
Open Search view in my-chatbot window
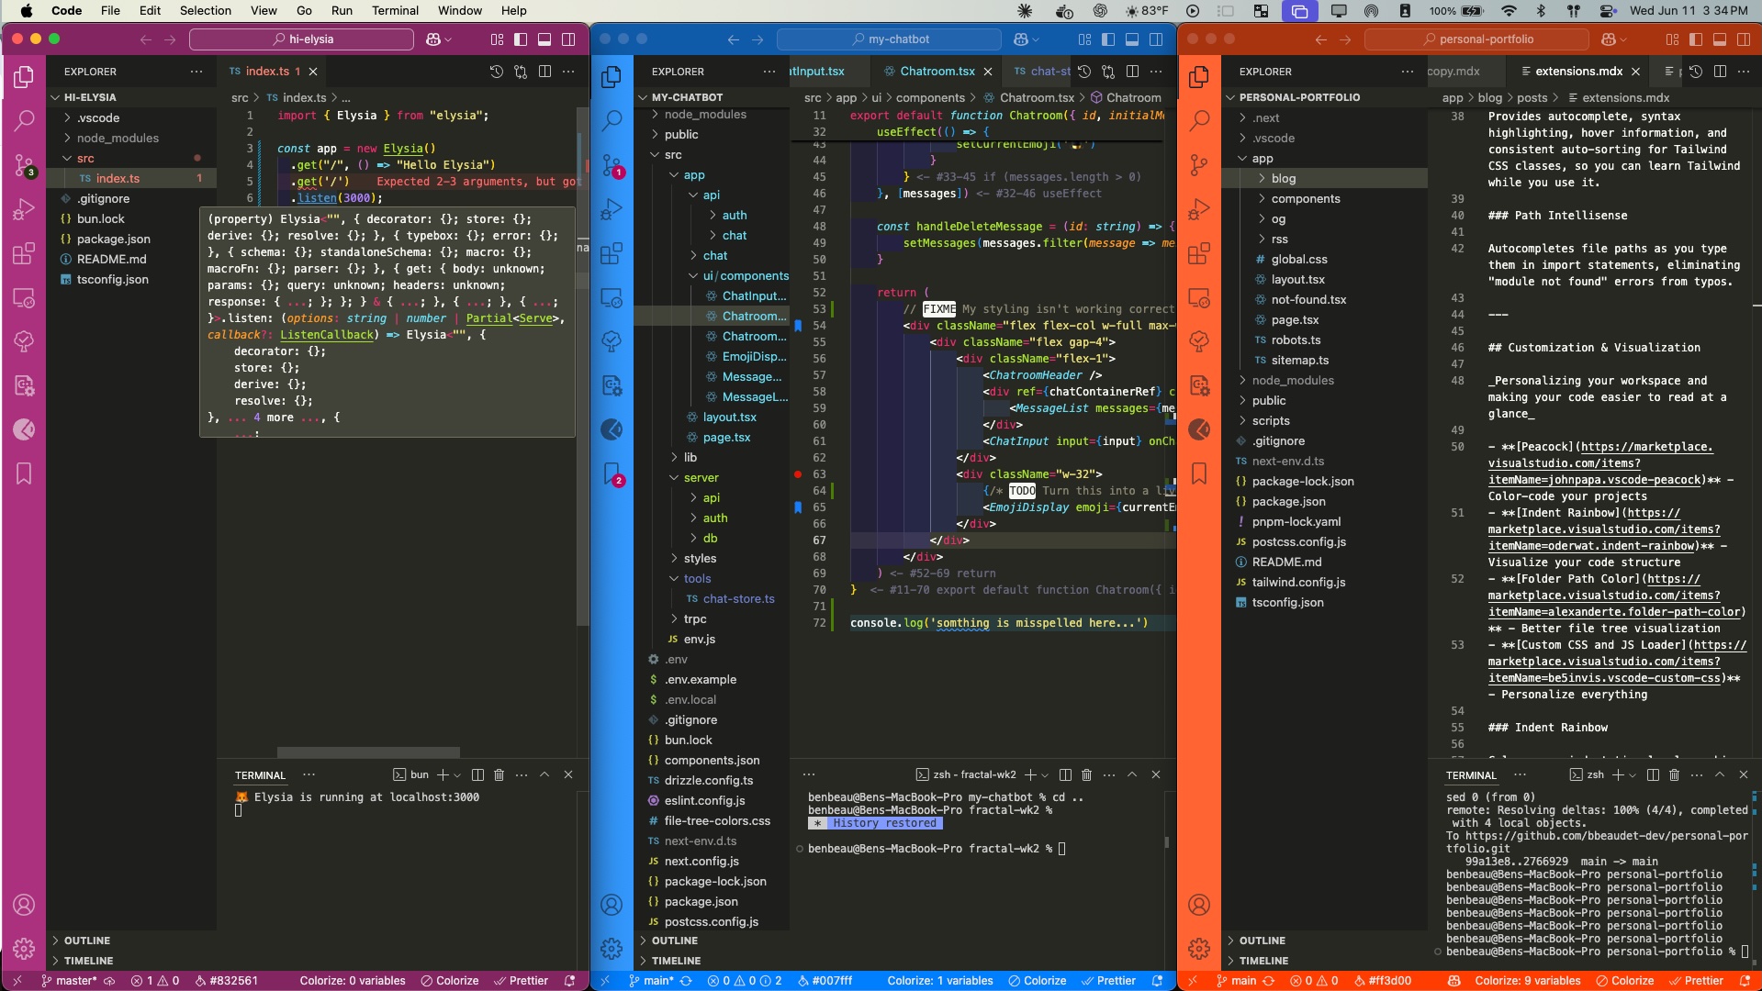pos(612,120)
